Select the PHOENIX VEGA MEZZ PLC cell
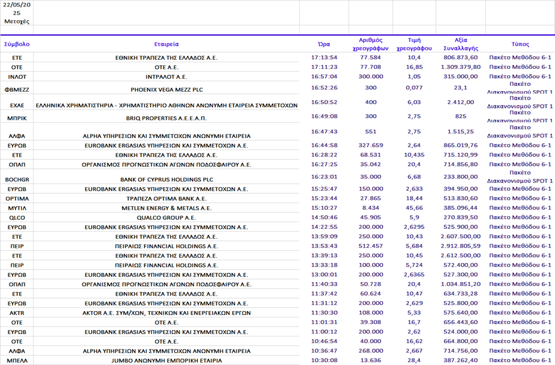555x365 pixels. click(x=166, y=90)
